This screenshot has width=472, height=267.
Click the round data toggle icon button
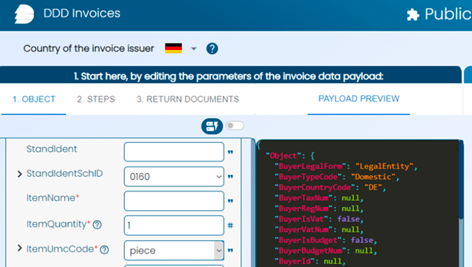coord(212,125)
